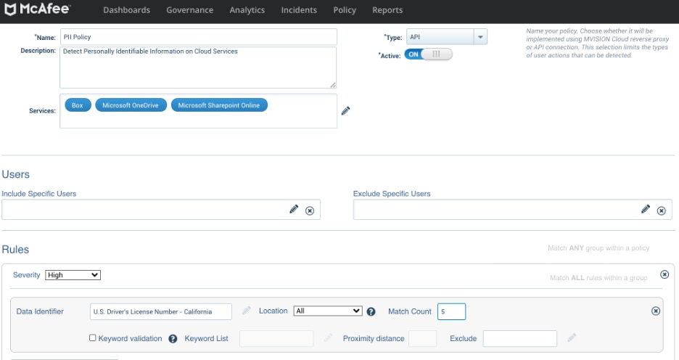Image resolution: width=679 pixels, height=360 pixels.
Task: Go to the Incidents menu
Action: [299, 10]
